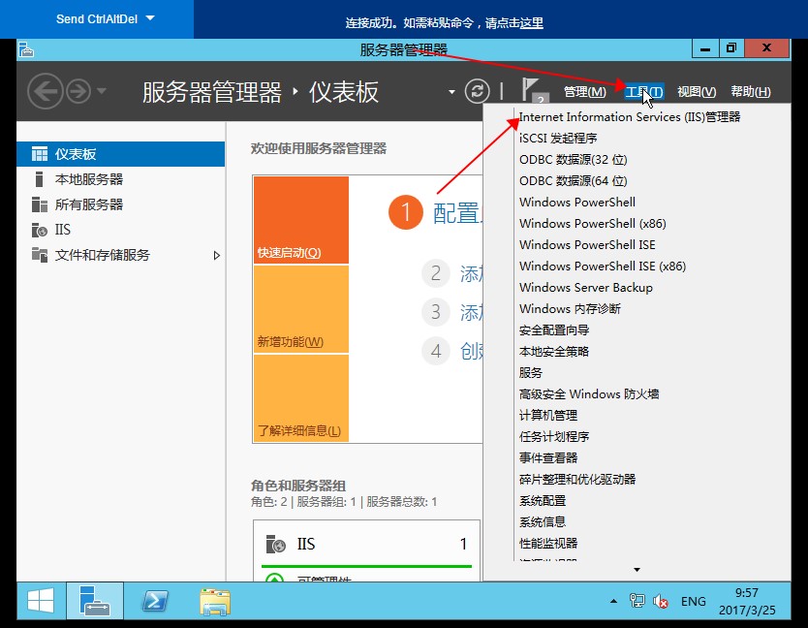Launch Windows PowerShell (x86)

coord(593,224)
